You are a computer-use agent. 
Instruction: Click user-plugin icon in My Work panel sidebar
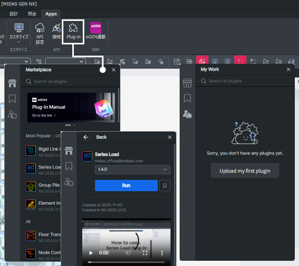coord(187,114)
